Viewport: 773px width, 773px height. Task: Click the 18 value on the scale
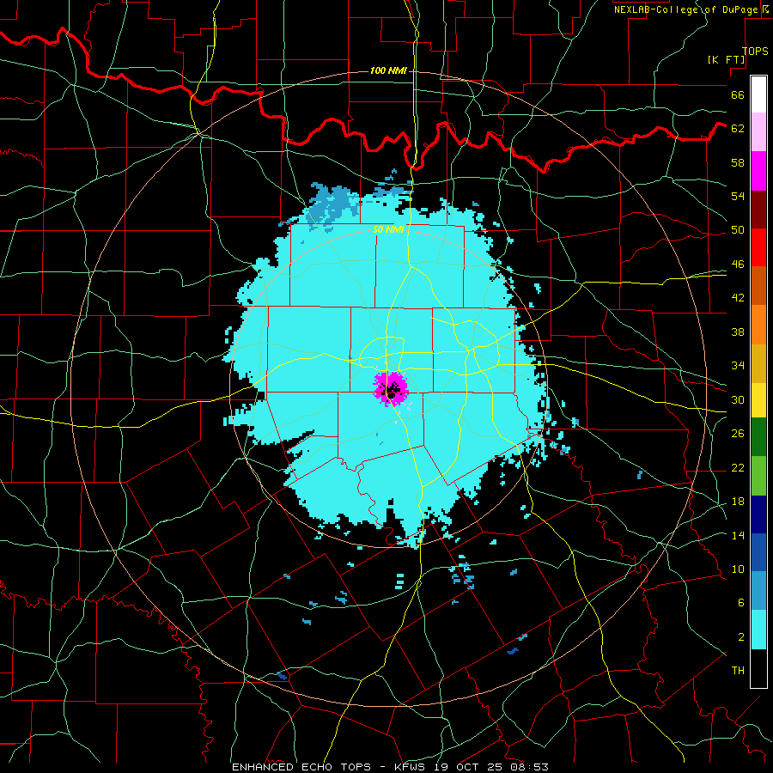pos(738,502)
